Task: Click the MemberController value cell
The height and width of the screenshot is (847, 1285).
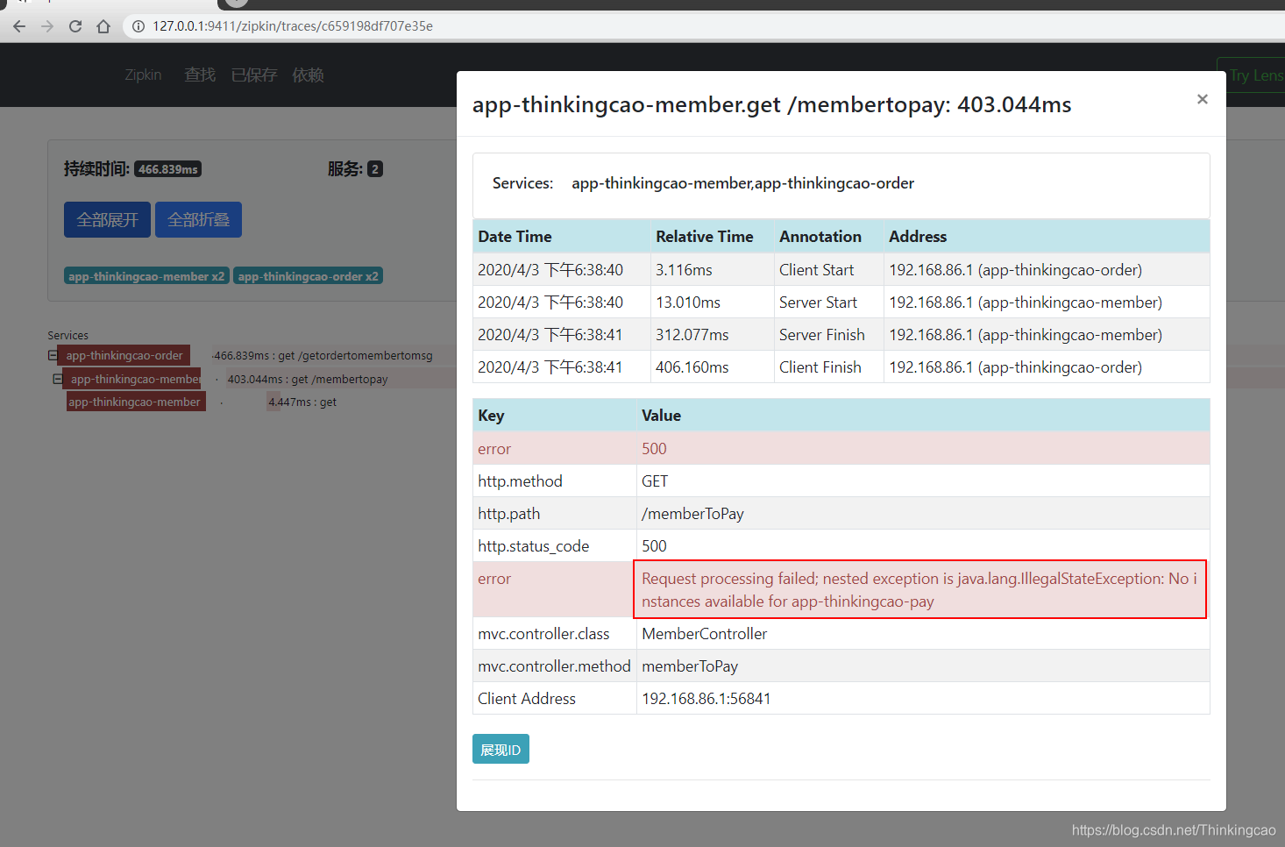Action: click(923, 634)
